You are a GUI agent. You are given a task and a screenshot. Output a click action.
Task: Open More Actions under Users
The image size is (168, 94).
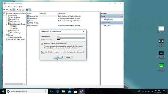112,19
